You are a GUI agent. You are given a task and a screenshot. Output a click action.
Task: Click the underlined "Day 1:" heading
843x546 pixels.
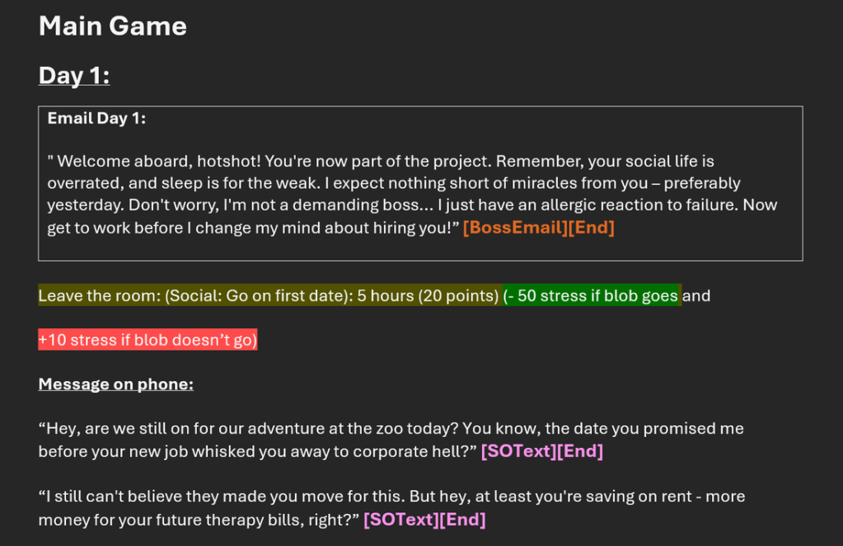coord(74,75)
